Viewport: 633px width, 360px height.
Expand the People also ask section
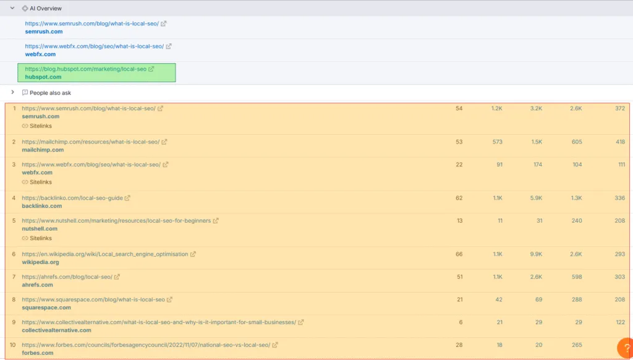coord(12,93)
